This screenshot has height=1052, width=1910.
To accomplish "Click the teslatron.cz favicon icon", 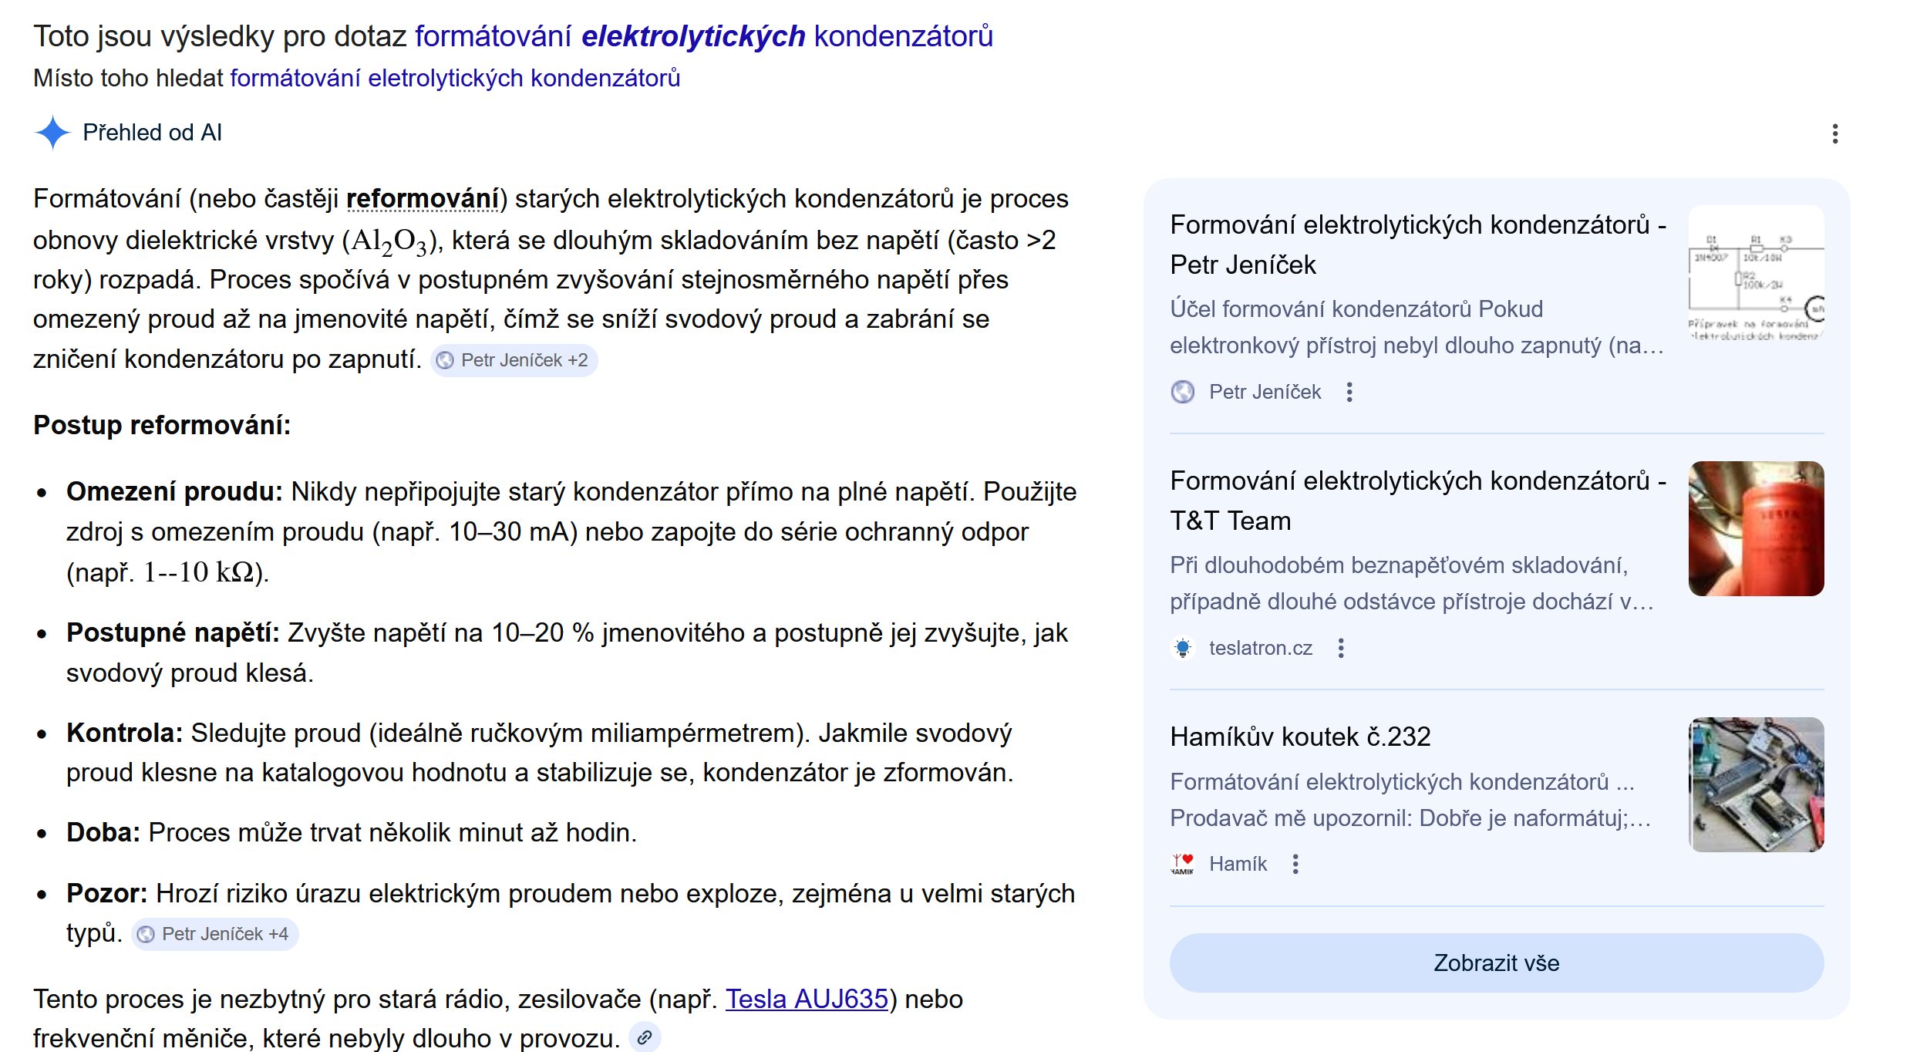I will 1182,648.
